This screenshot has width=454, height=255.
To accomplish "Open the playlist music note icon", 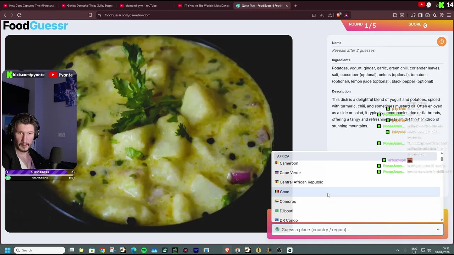I will point(413,15).
